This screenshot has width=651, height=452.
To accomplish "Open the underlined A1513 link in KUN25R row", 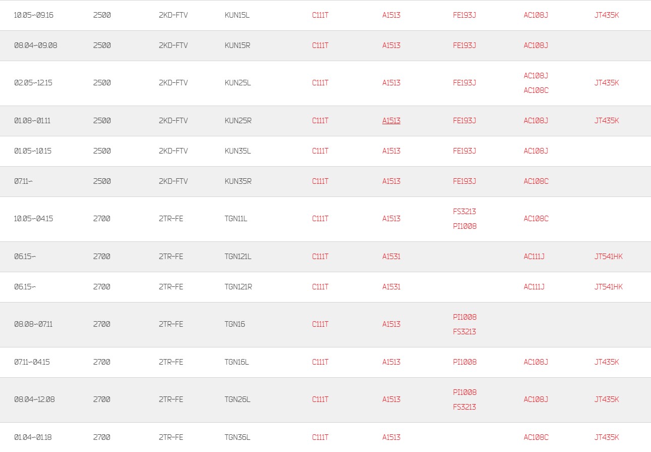I will [x=391, y=121].
